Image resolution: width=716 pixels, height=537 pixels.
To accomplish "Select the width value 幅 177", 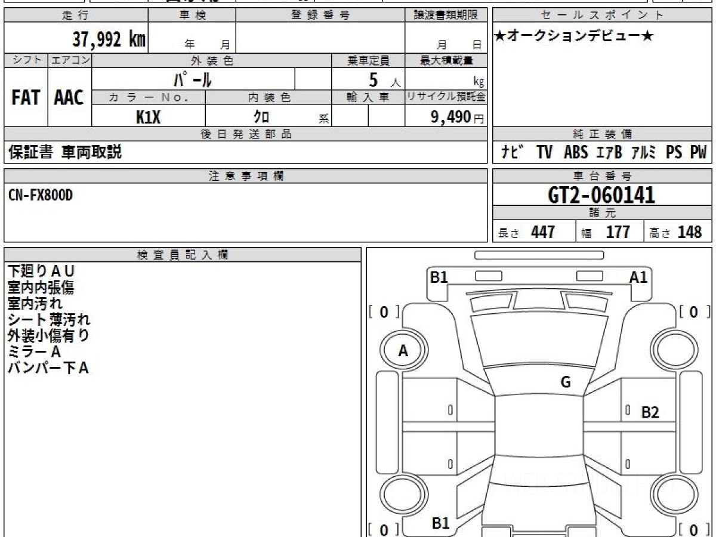I will point(606,232).
